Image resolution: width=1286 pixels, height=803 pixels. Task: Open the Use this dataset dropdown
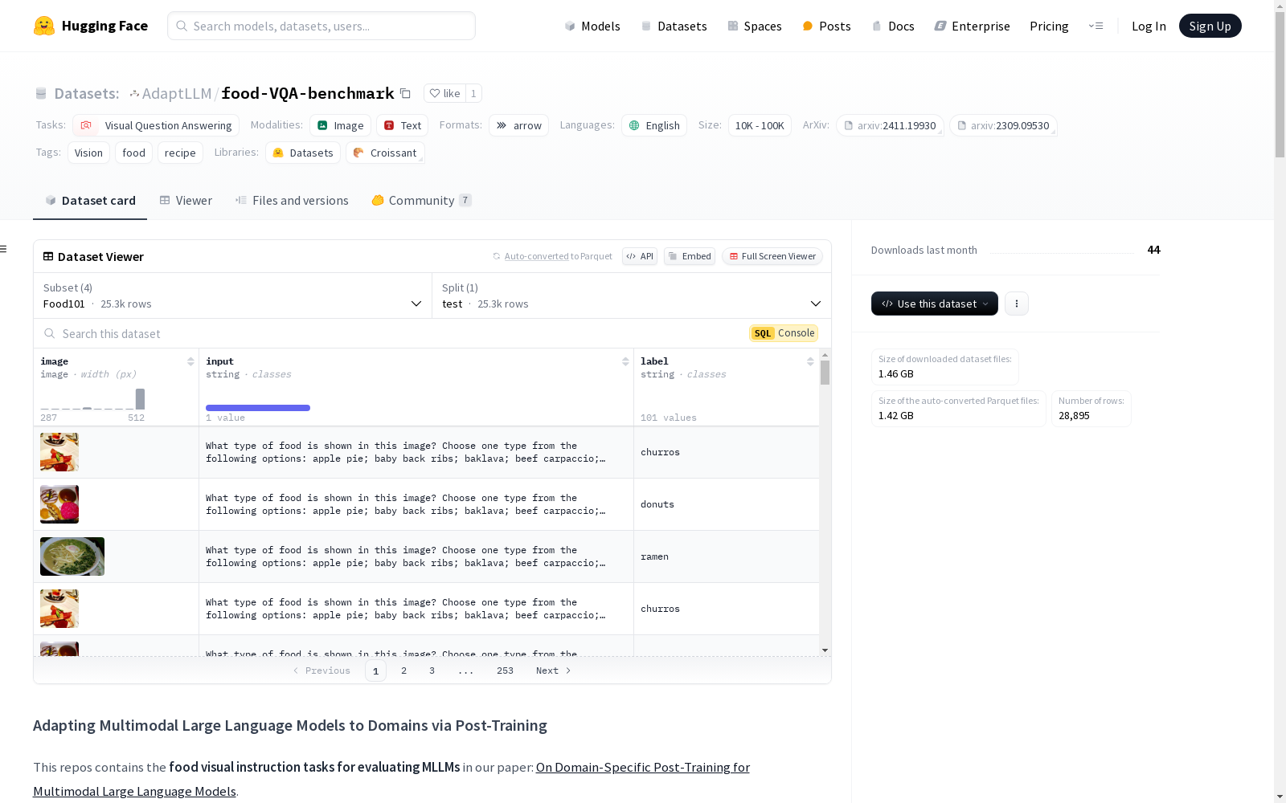click(935, 304)
